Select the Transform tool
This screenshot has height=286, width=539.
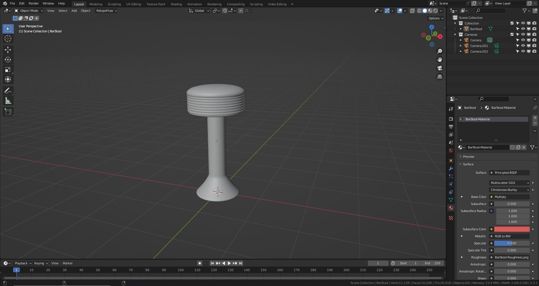point(8,79)
